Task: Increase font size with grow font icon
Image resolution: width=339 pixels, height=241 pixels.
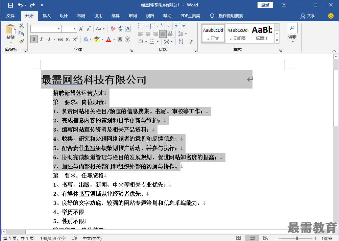Action: [x=81, y=29]
